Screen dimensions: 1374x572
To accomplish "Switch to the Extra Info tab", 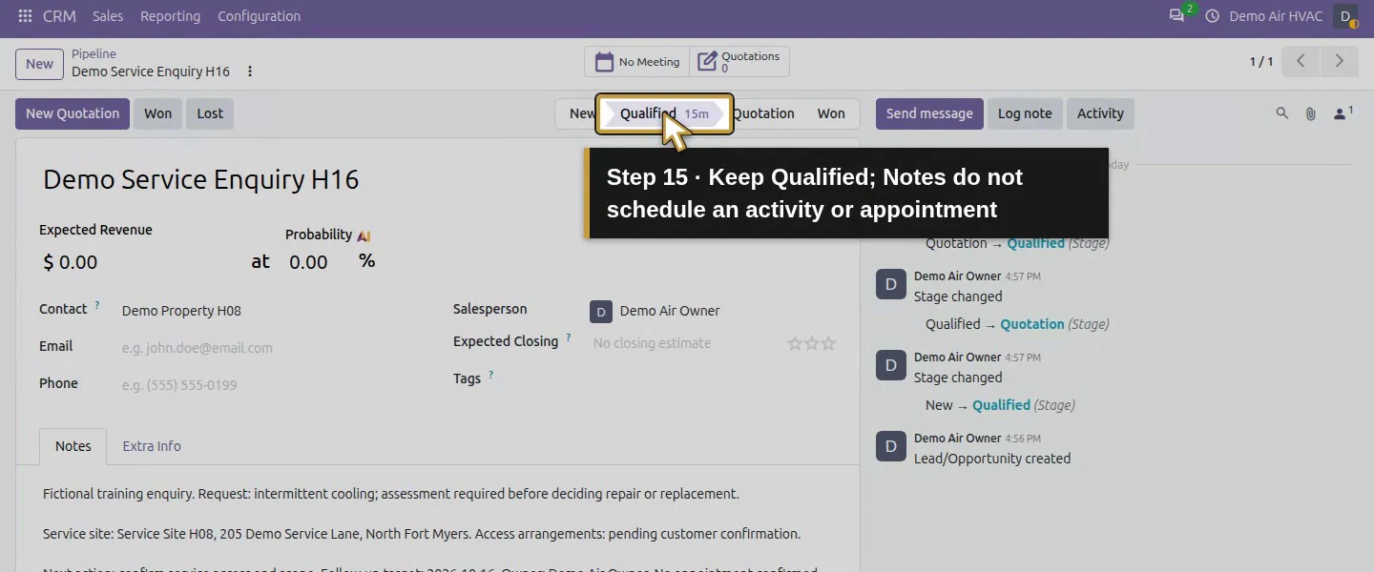I will tap(152, 446).
